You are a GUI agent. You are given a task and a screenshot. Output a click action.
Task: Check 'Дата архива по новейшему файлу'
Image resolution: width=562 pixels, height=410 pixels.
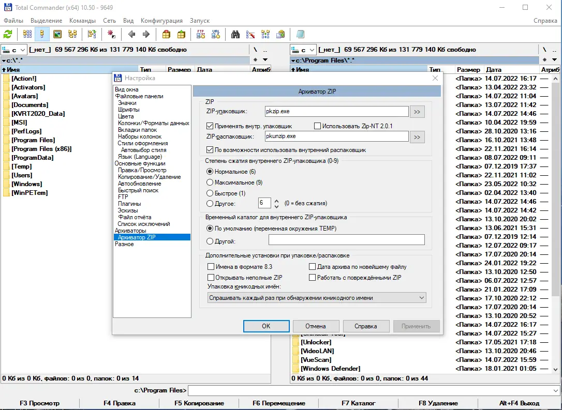tap(312, 267)
